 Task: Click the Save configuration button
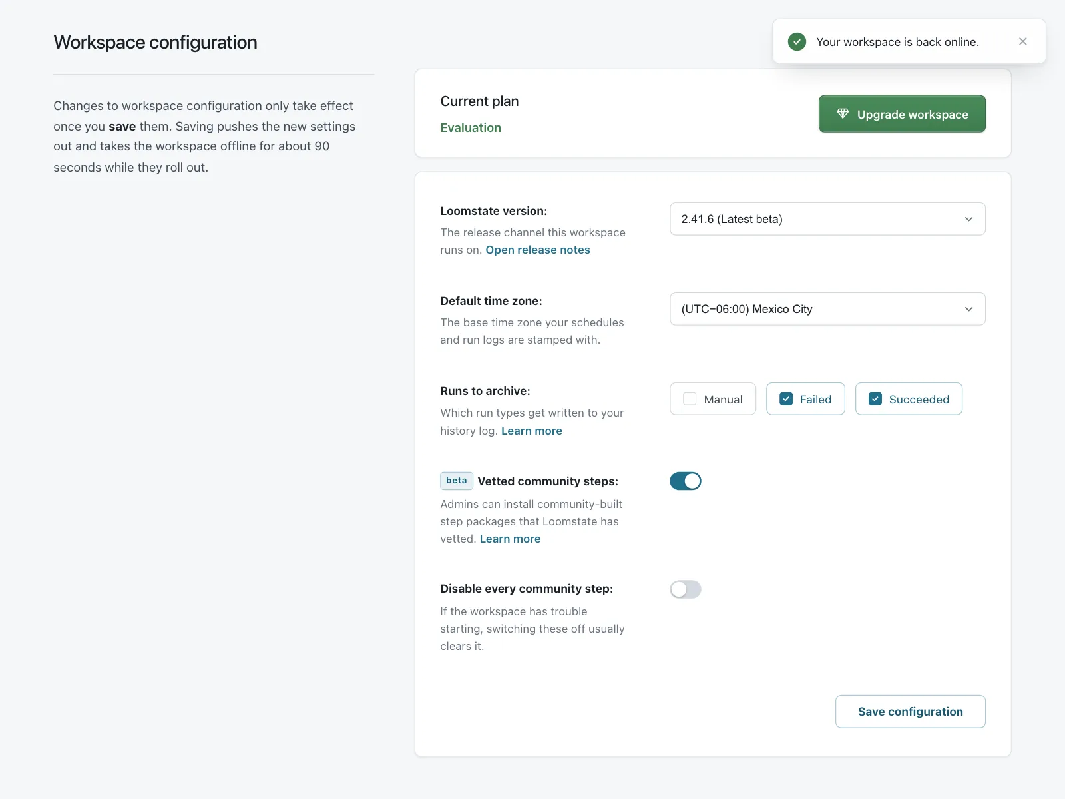click(x=911, y=712)
